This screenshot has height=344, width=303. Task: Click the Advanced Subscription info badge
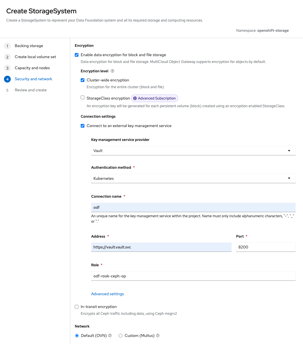point(154,98)
